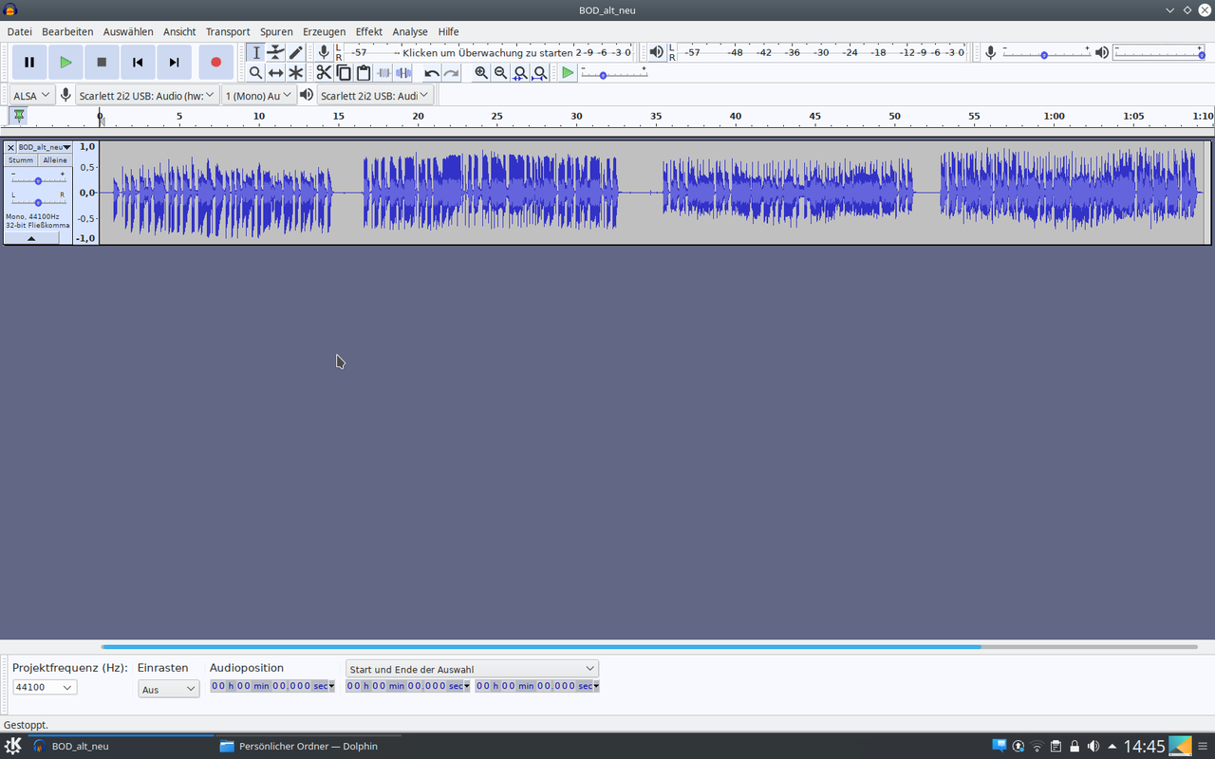Open the Erzeugen menu
This screenshot has height=759, width=1215.
click(x=324, y=31)
